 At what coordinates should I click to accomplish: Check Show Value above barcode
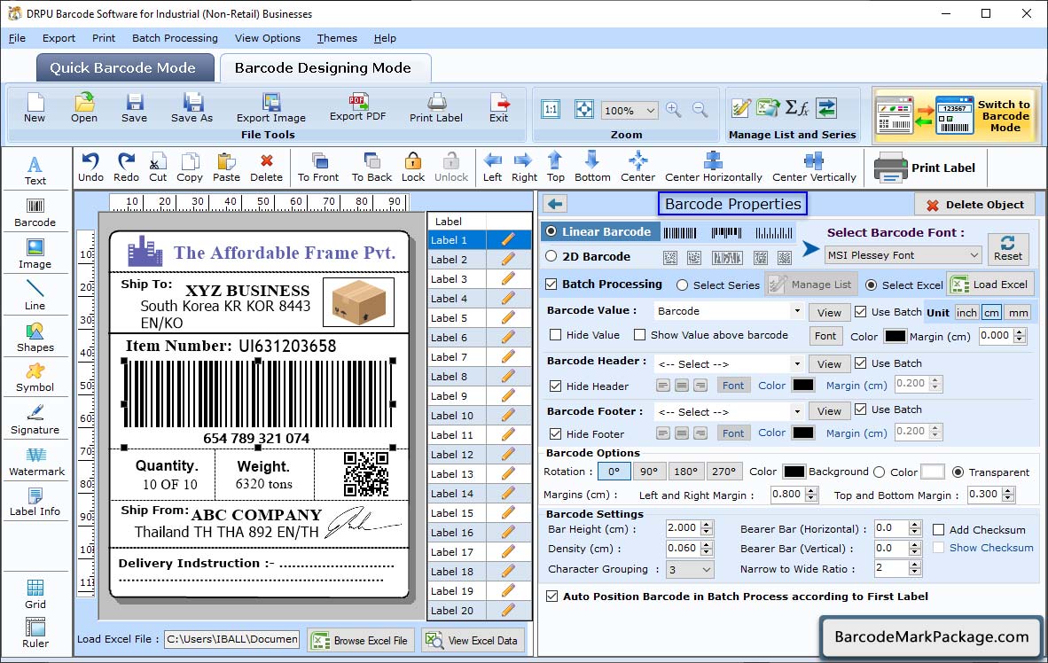tap(639, 335)
